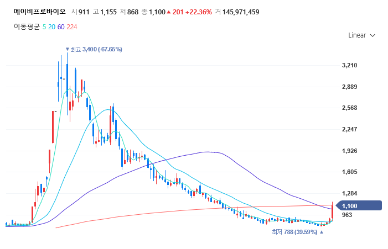Click the +22.36% change percentage
388x249 pixels.
click(199, 12)
